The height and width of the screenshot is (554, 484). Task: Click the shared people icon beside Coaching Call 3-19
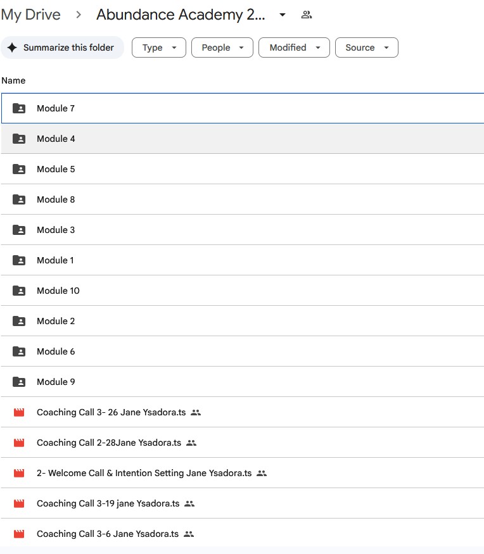coord(189,503)
